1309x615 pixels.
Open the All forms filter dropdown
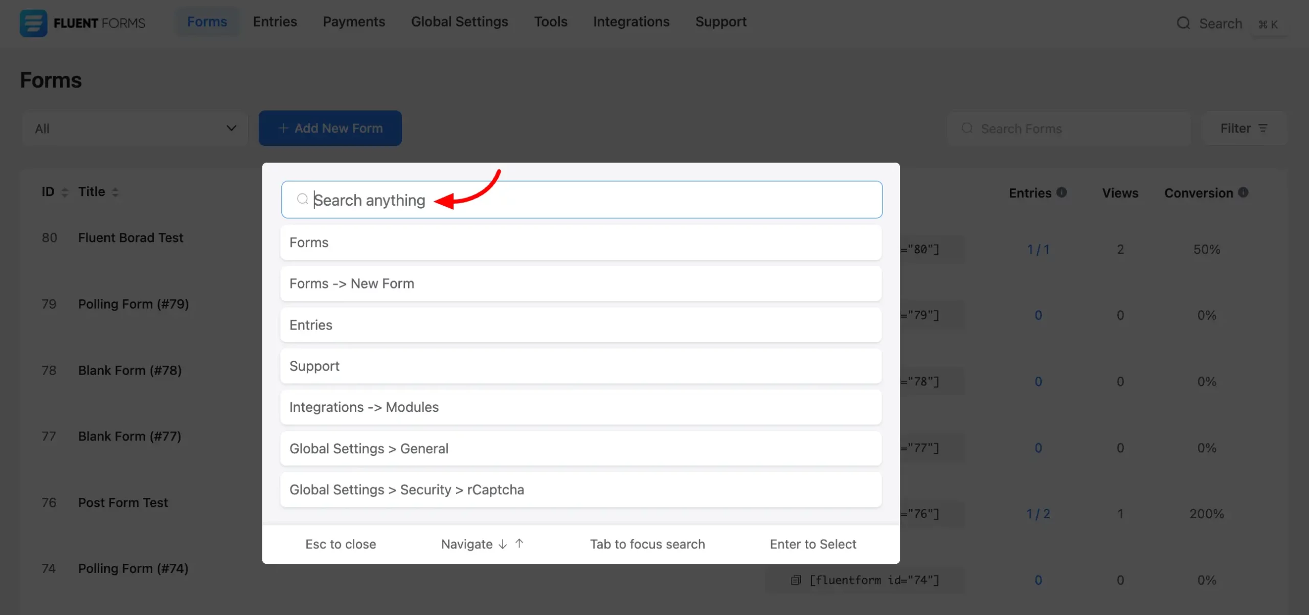click(x=135, y=128)
